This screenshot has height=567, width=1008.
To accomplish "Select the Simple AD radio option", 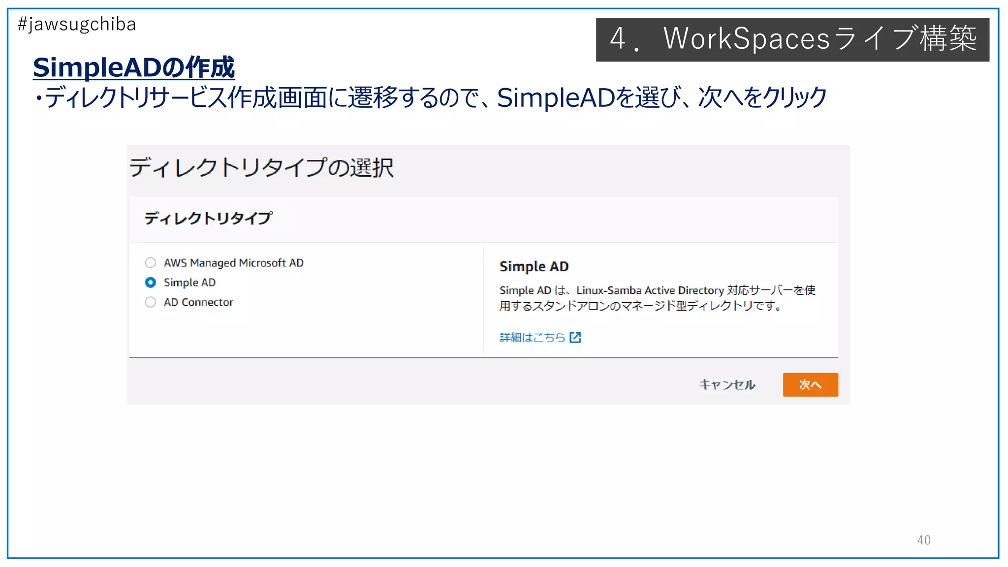I will click(x=151, y=283).
